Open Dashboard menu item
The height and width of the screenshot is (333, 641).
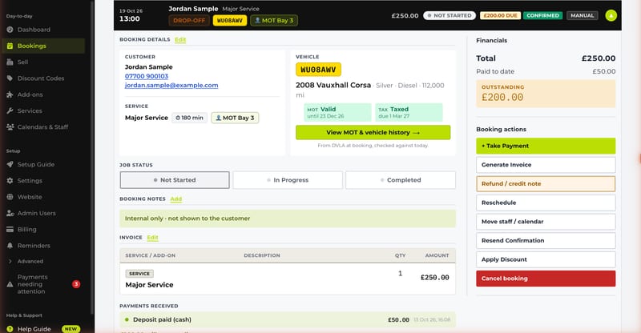click(x=43, y=30)
